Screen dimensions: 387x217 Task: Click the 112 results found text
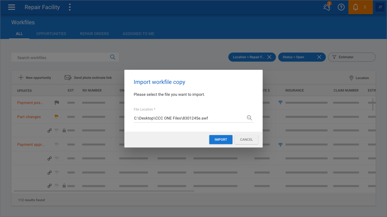[31, 200]
